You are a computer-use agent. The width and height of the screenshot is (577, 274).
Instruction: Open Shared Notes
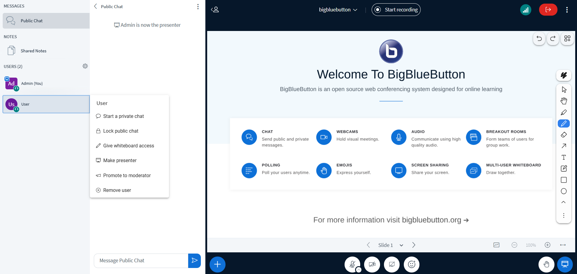pos(46,51)
